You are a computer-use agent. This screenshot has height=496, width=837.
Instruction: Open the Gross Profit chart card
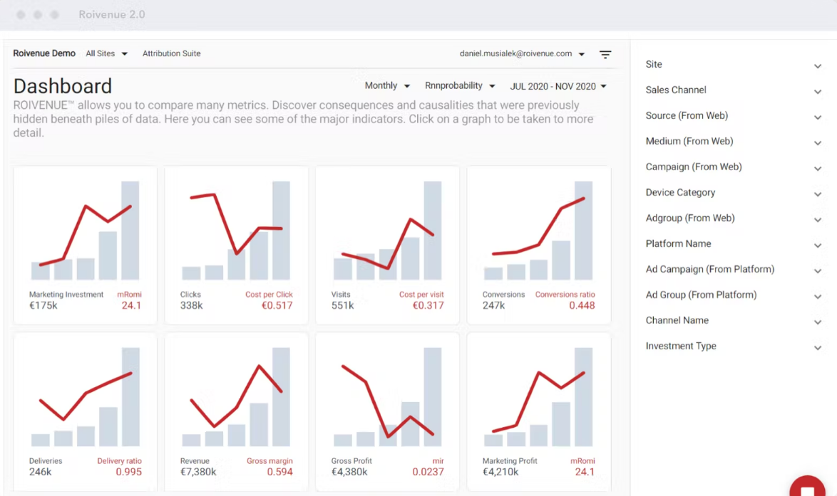[x=387, y=411]
